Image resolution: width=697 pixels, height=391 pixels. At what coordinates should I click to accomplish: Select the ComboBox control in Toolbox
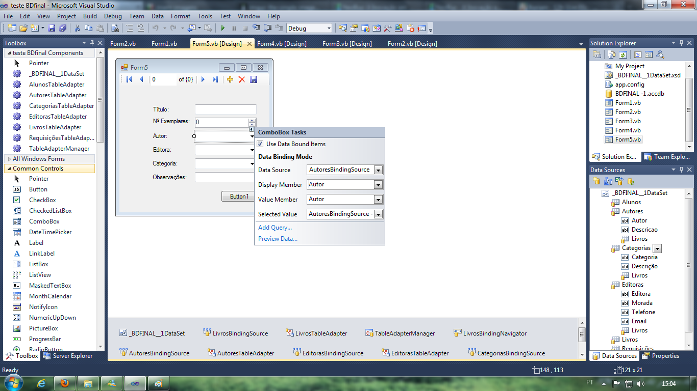pyautogui.click(x=44, y=221)
